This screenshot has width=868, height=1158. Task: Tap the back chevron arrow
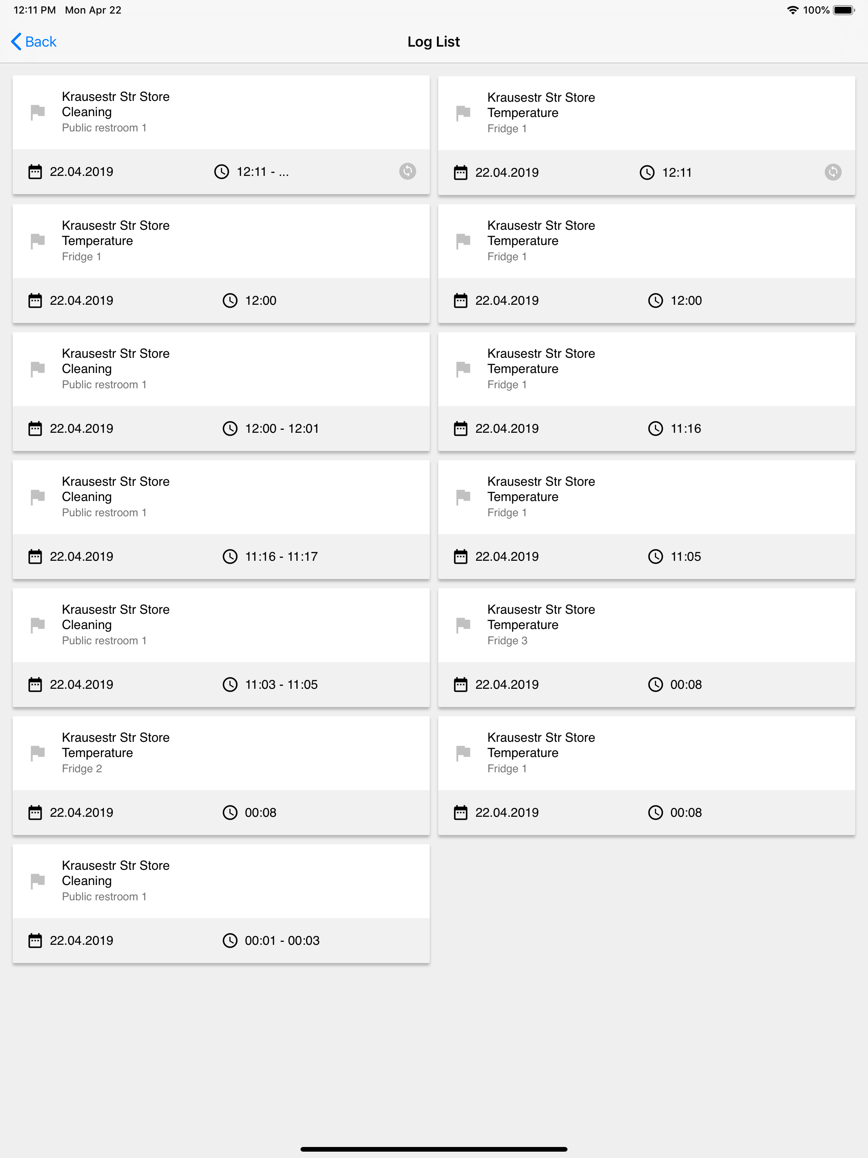pos(16,42)
